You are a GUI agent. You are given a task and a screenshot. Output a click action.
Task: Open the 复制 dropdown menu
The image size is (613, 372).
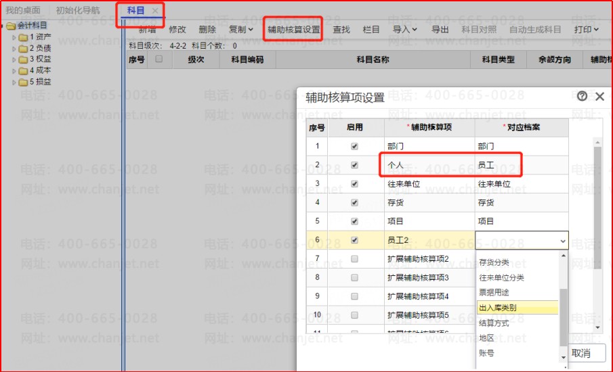point(241,29)
